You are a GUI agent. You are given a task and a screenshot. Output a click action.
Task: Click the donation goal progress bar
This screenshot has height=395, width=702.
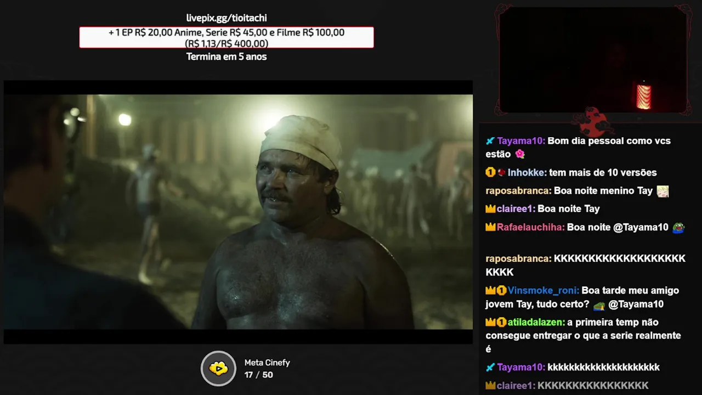(x=227, y=37)
